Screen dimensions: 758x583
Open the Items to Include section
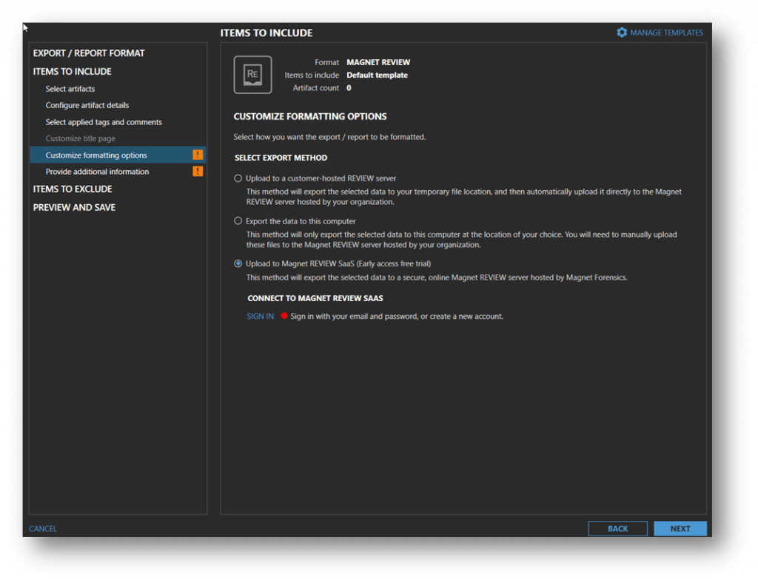tap(72, 72)
